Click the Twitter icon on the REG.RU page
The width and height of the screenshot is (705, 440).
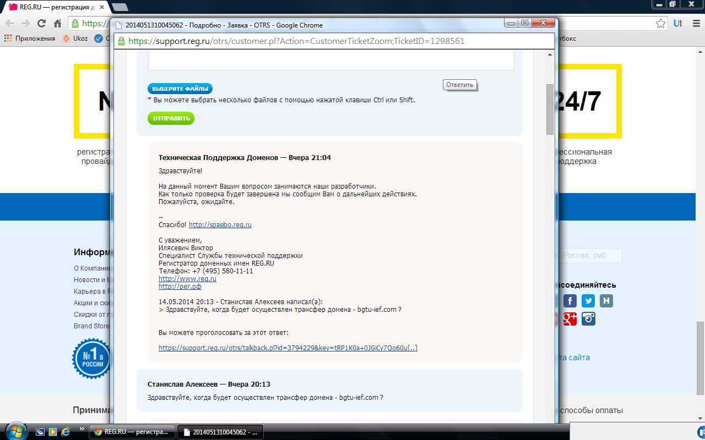pos(589,301)
